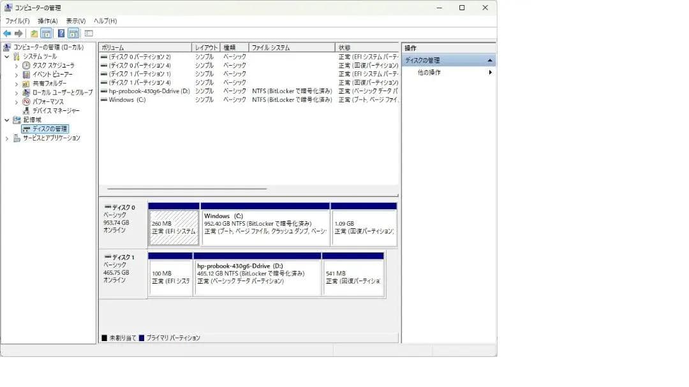This screenshot has height=387, width=689.
Task: Collapse the 記憶域 tree node
Action: pyautogui.click(x=6, y=119)
